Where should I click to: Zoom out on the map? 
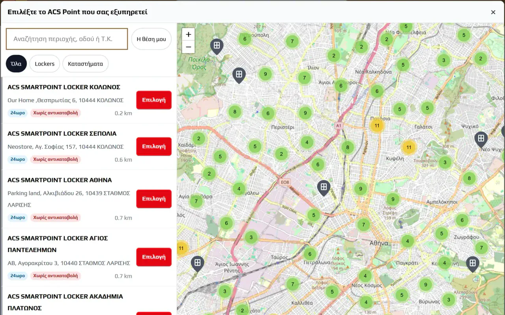point(188,47)
